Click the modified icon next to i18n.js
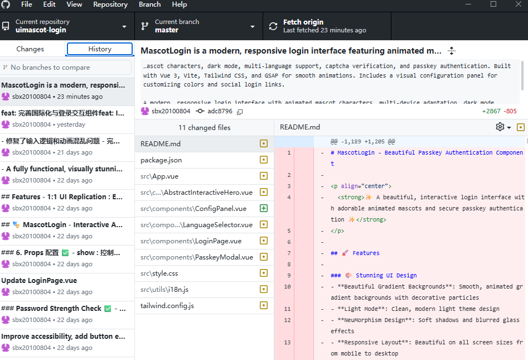Viewport: 528px width, 360px height. click(264, 289)
